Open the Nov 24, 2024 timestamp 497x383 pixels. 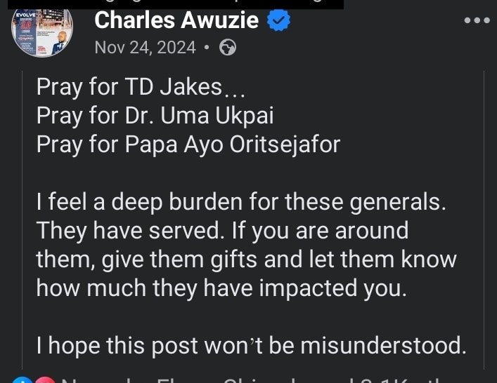pyautogui.click(x=145, y=48)
